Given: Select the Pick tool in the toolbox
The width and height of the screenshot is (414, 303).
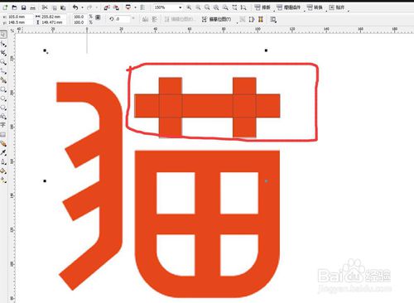Looking at the screenshot, I should [x=3, y=34].
